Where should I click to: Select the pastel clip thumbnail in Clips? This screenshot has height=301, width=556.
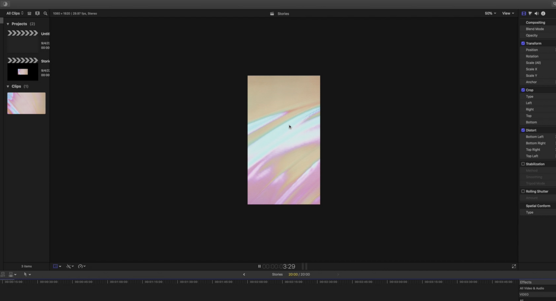pyautogui.click(x=26, y=103)
